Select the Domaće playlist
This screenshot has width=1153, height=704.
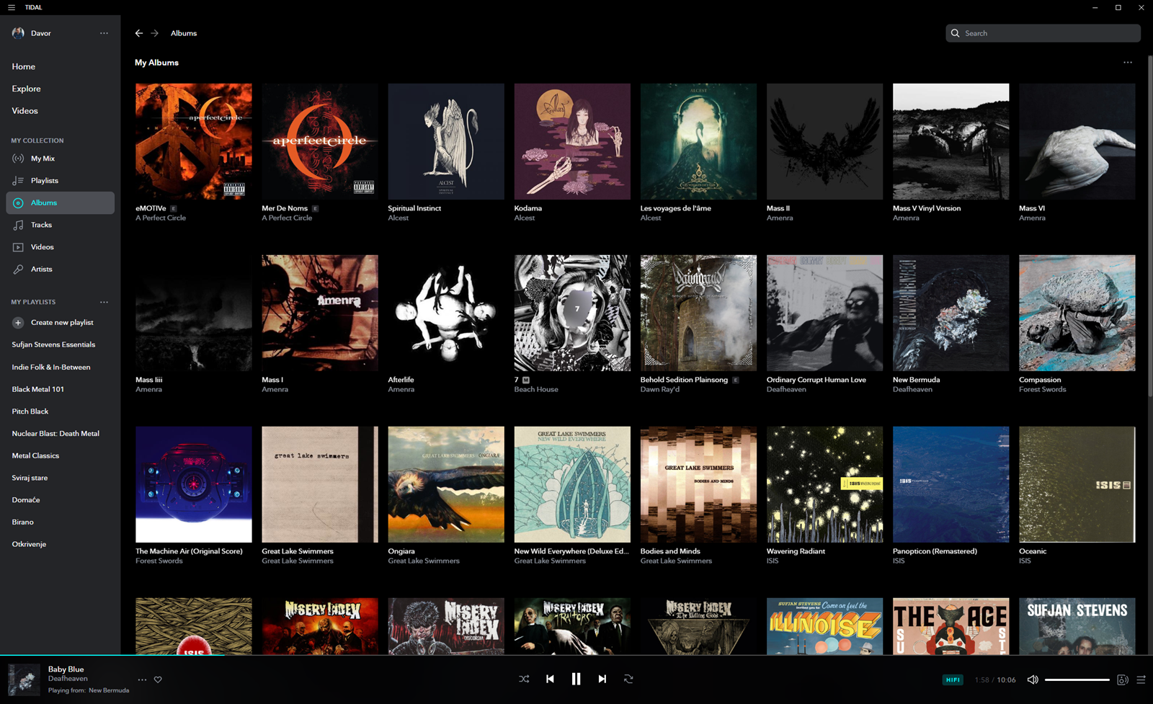pos(26,500)
